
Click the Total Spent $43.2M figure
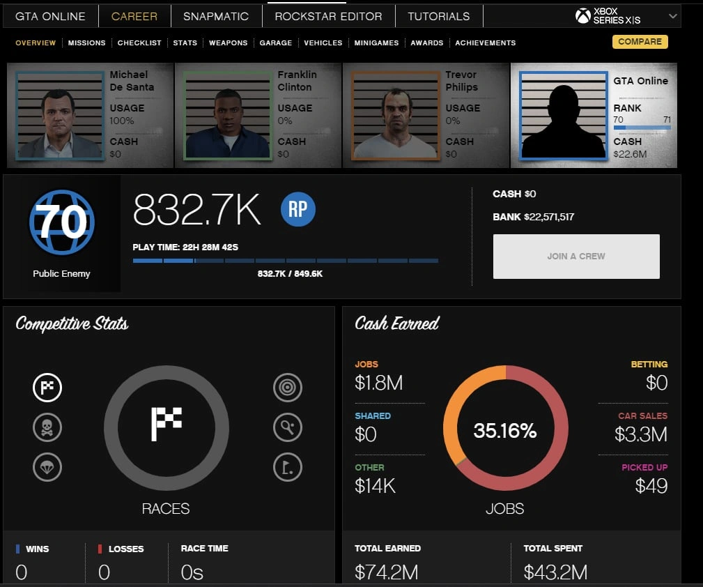point(555,572)
